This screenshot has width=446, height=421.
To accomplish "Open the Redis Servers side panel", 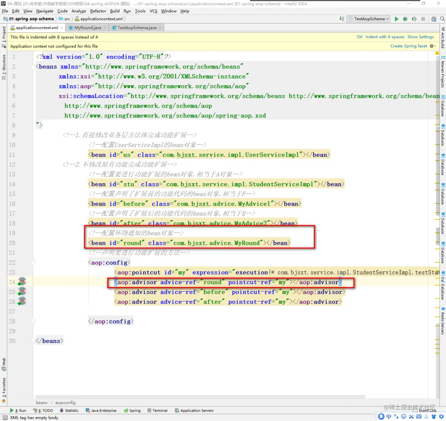I will (443, 321).
